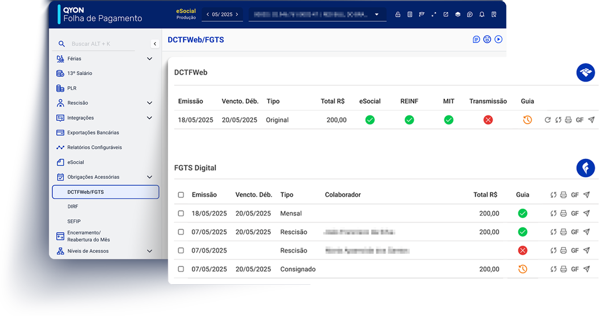The width and height of the screenshot is (604, 316).
Task: Open the DIRF menu item
Action: [73, 206]
